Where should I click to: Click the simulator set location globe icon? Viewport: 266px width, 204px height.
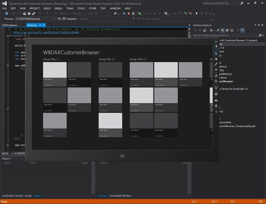click(x=216, y=94)
